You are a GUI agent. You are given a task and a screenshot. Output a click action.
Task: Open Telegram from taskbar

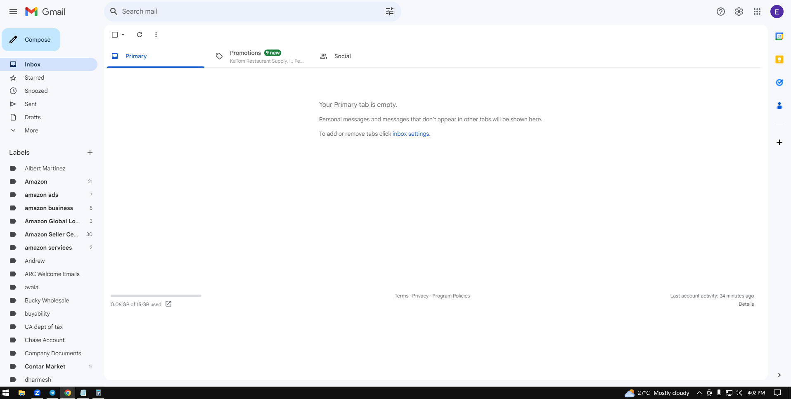click(x=52, y=393)
